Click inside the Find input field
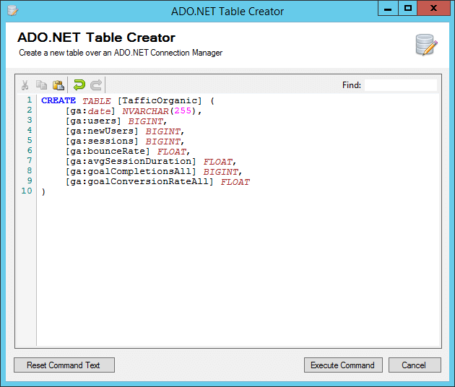 400,85
